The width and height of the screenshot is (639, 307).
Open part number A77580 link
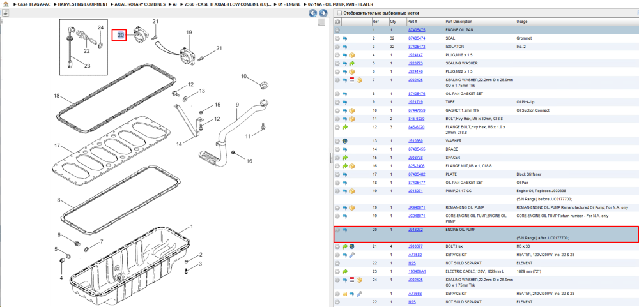pyautogui.click(x=415, y=255)
